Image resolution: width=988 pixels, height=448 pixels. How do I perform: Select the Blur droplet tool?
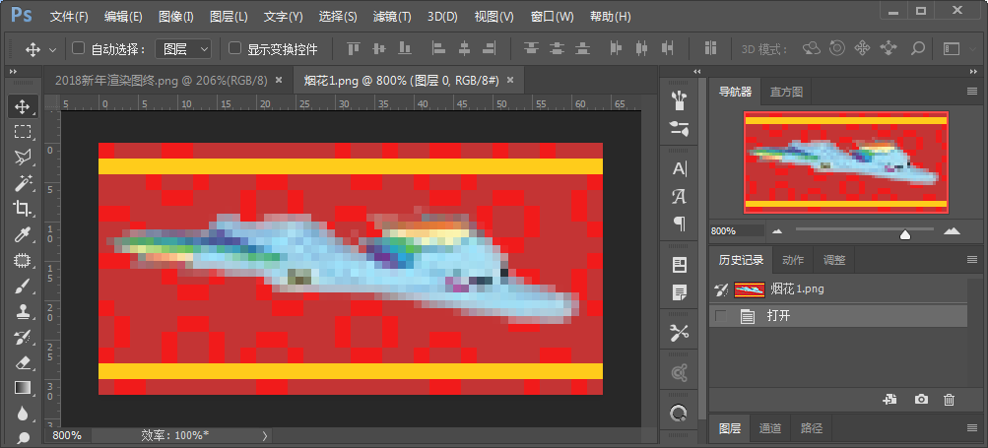click(x=23, y=413)
